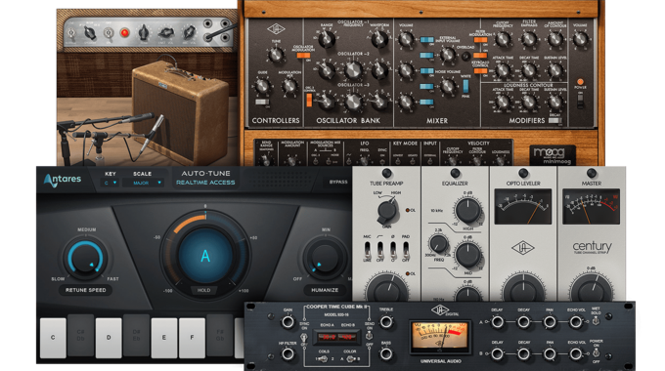Click the EQ Mid gain knob
Screen dimensions: 665x371
tap(467, 254)
